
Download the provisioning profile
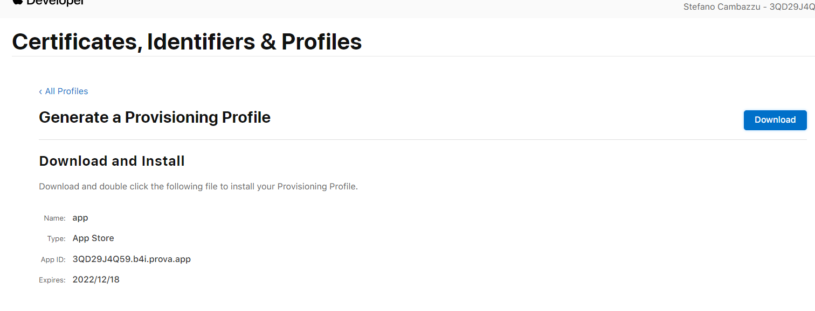pyautogui.click(x=775, y=120)
